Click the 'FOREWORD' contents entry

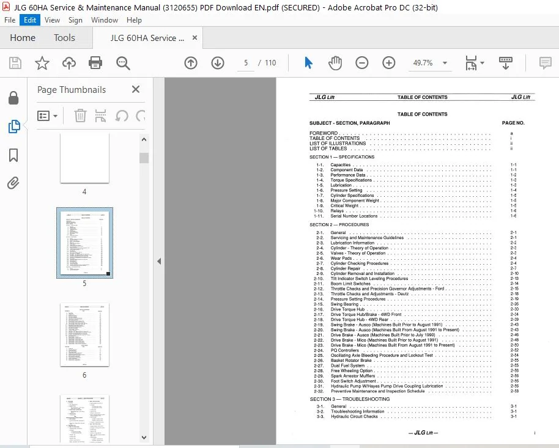(x=324, y=133)
